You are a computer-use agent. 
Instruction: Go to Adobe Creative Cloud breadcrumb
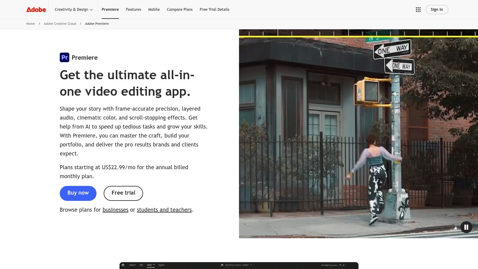(60, 24)
